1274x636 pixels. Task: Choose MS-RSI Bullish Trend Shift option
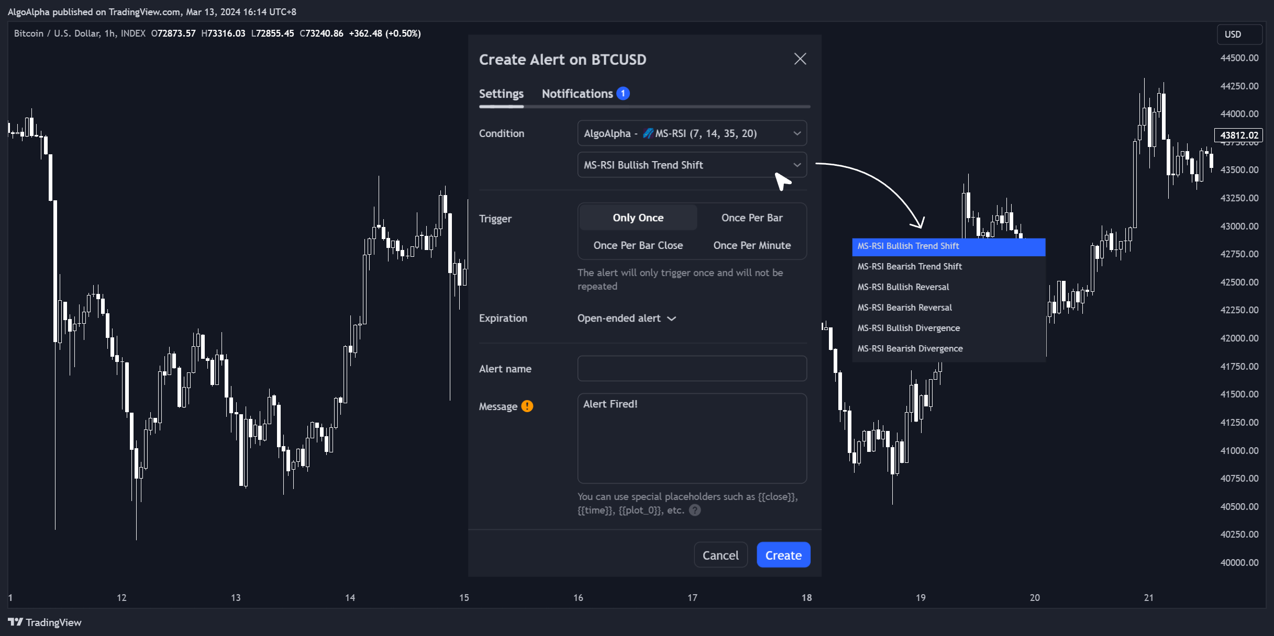coord(948,246)
